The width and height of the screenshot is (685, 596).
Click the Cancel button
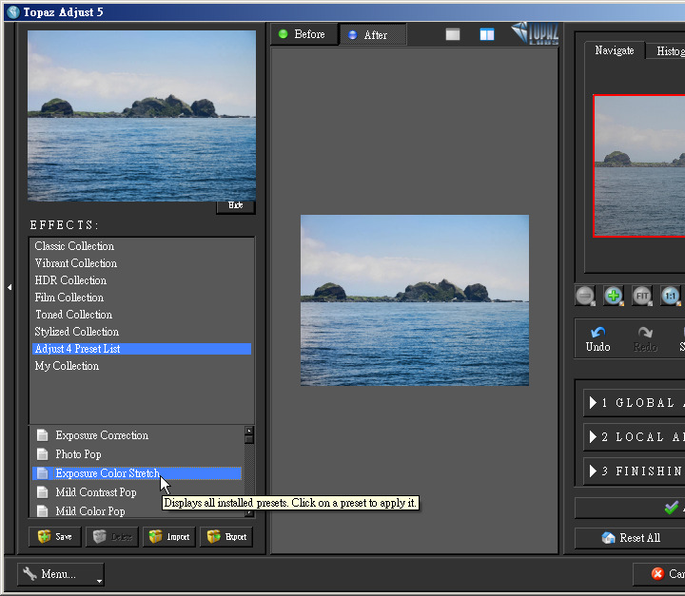(659, 574)
